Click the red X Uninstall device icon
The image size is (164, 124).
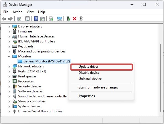pyautogui.click(x=75, y=19)
